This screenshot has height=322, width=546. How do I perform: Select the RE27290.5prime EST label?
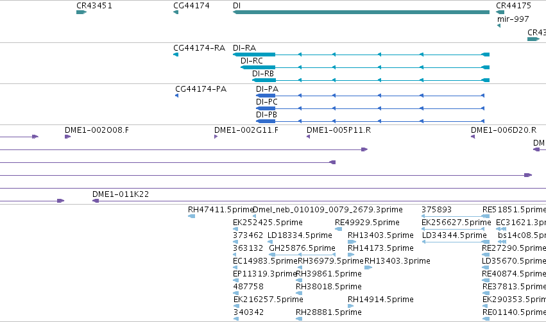click(x=514, y=248)
